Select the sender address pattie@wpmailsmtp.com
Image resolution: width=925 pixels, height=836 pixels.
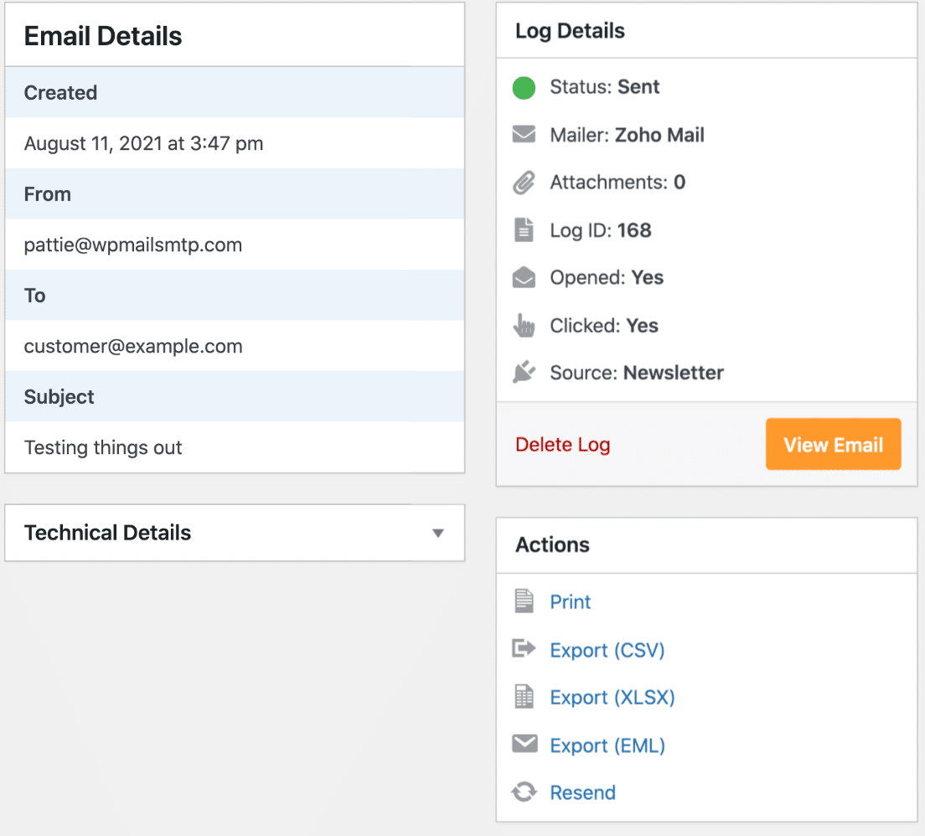pos(134,245)
